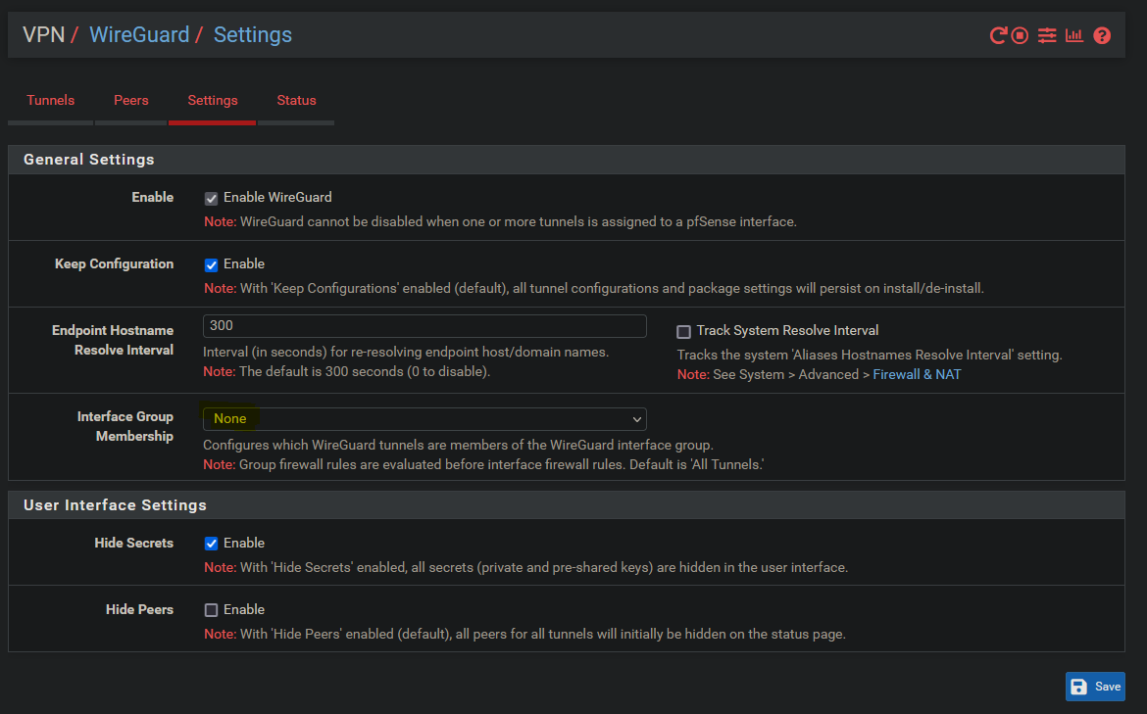Follow the Firewall & NAT link
The width and height of the screenshot is (1147, 714).
click(917, 374)
